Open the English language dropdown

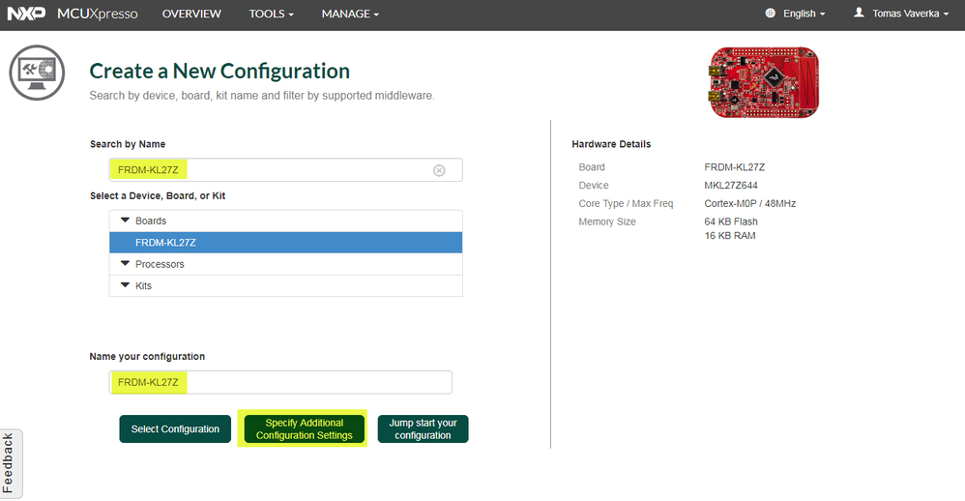804,14
